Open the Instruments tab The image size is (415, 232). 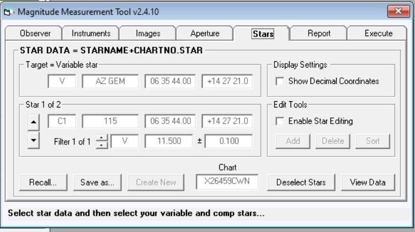(x=91, y=33)
